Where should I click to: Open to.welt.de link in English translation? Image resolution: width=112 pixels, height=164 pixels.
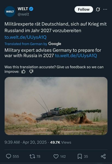[x=76, y=55]
